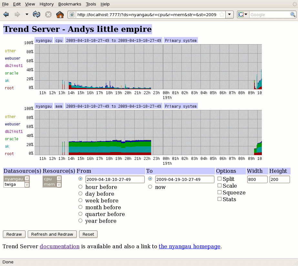Screen dimensions: 298x266
Task: Open the search engine selector dropdown
Action: (x=243, y=15)
